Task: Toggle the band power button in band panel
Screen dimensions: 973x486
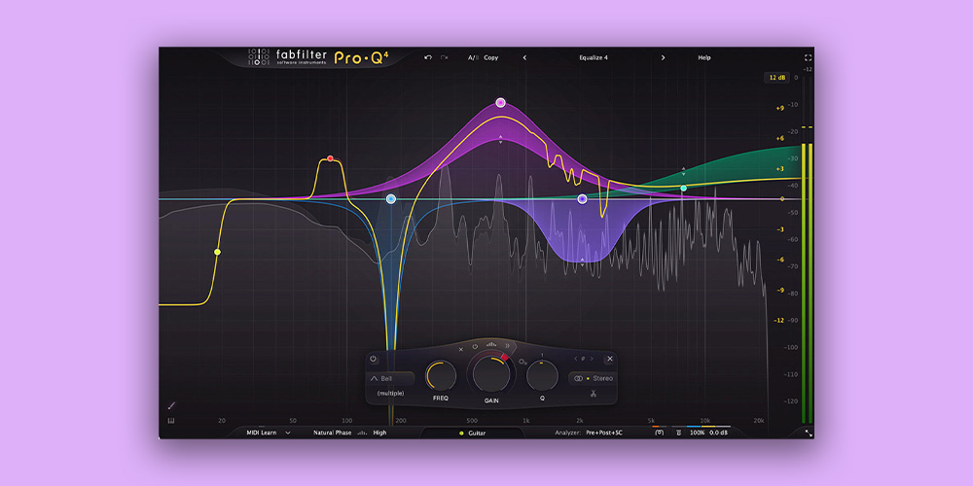Action: (373, 359)
